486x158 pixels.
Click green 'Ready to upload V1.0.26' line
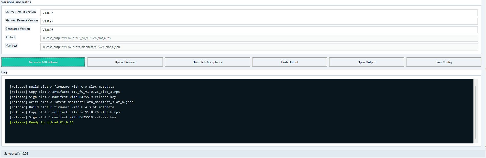tap(42, 122)
